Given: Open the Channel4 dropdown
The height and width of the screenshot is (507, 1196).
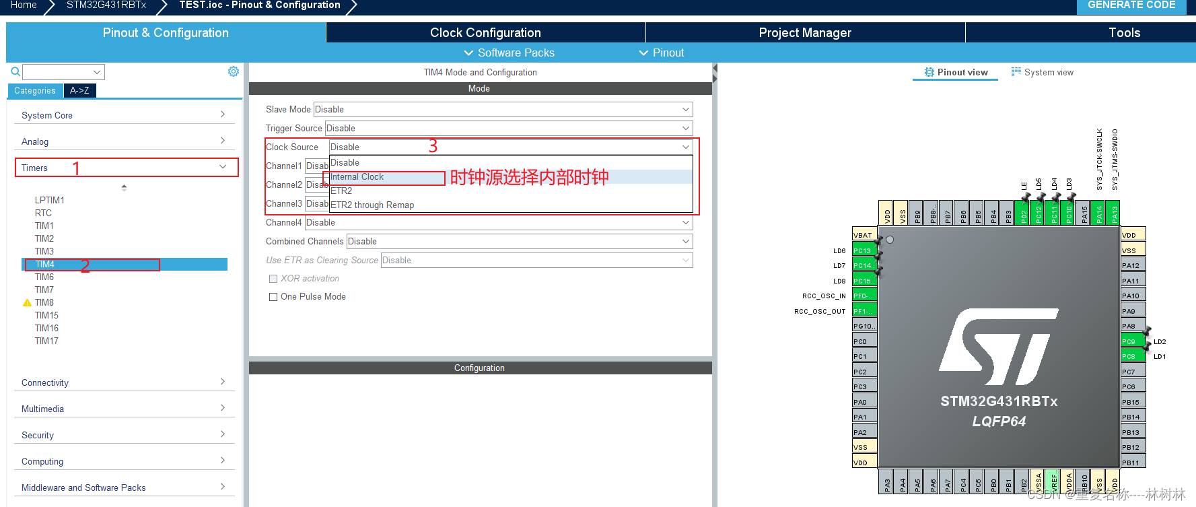Looking at the screenshot, I should [x=499, y=222].
